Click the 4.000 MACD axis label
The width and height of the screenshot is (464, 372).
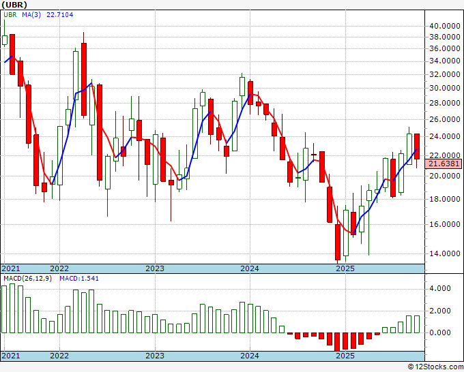pyautogui.click(x=441, y=289)
